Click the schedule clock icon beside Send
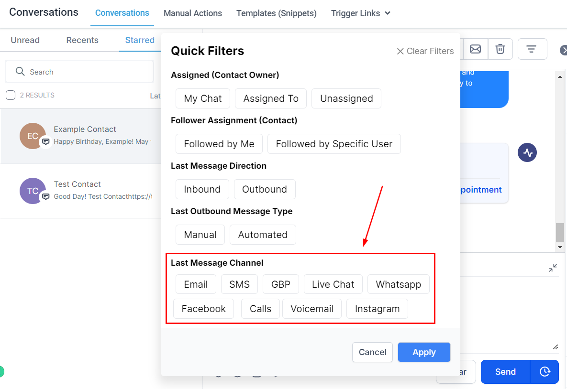The image size is (567, 389). coord(545,371)
